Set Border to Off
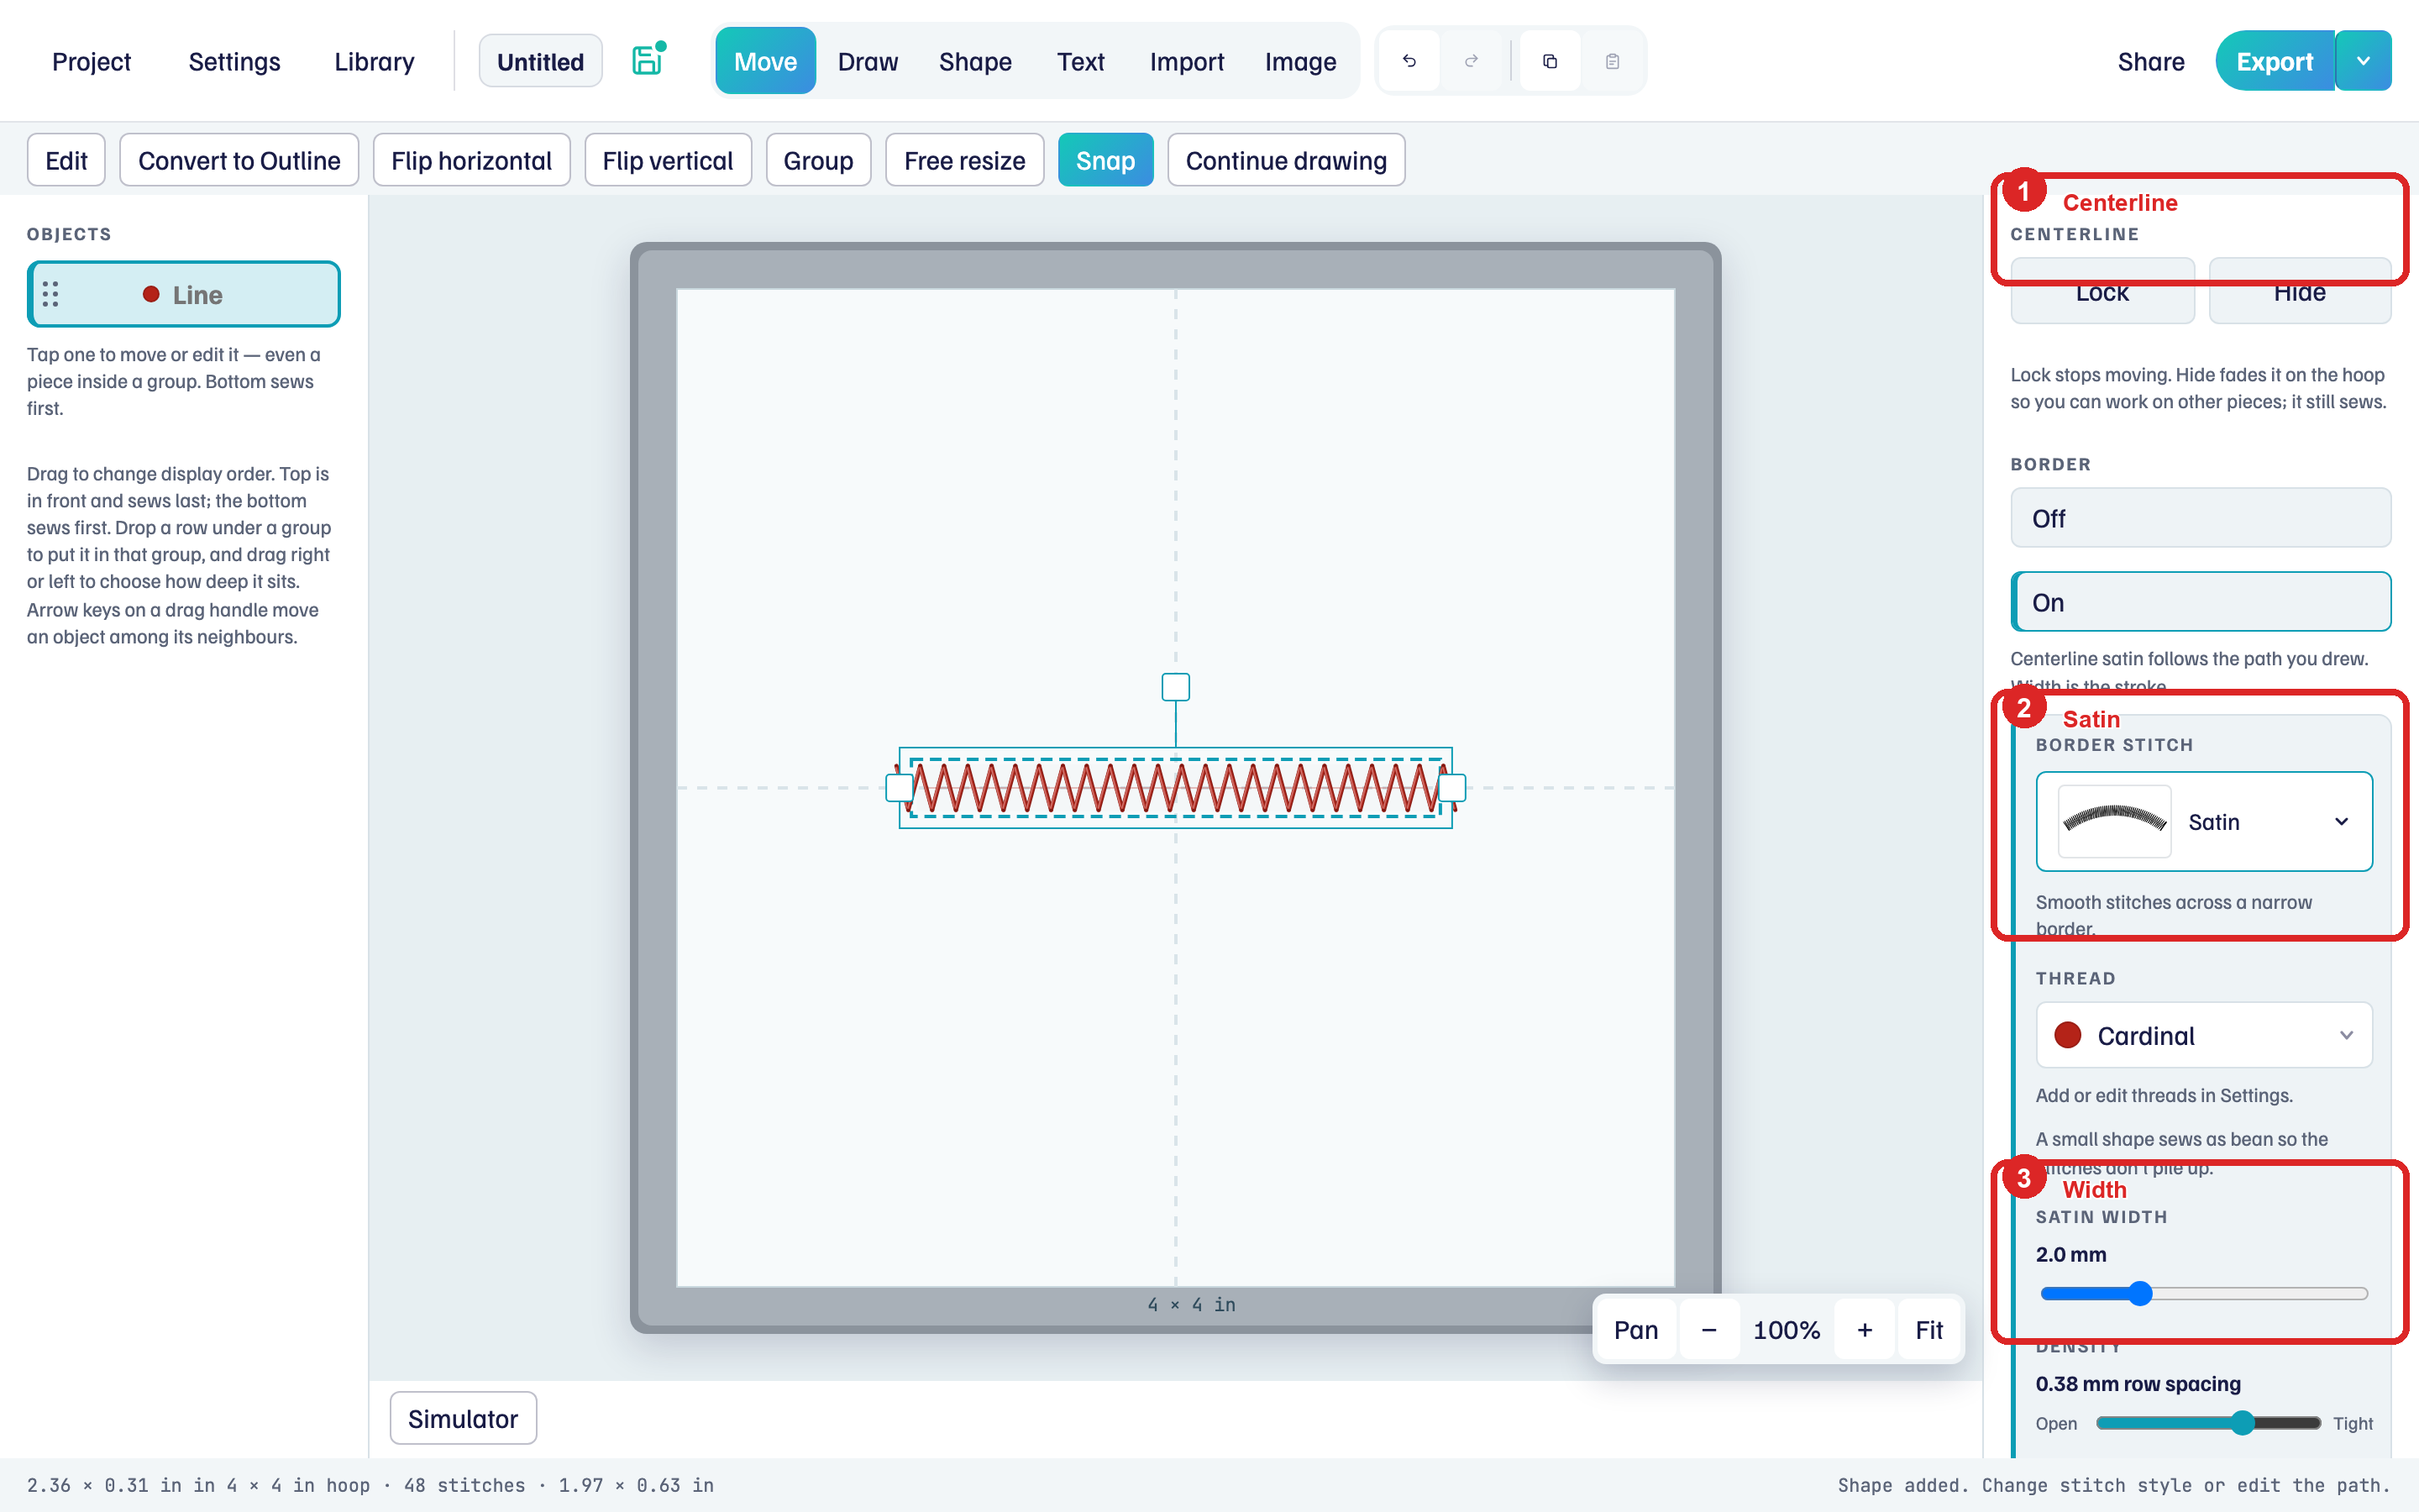2419x1512 pixels. [2200, 518]
